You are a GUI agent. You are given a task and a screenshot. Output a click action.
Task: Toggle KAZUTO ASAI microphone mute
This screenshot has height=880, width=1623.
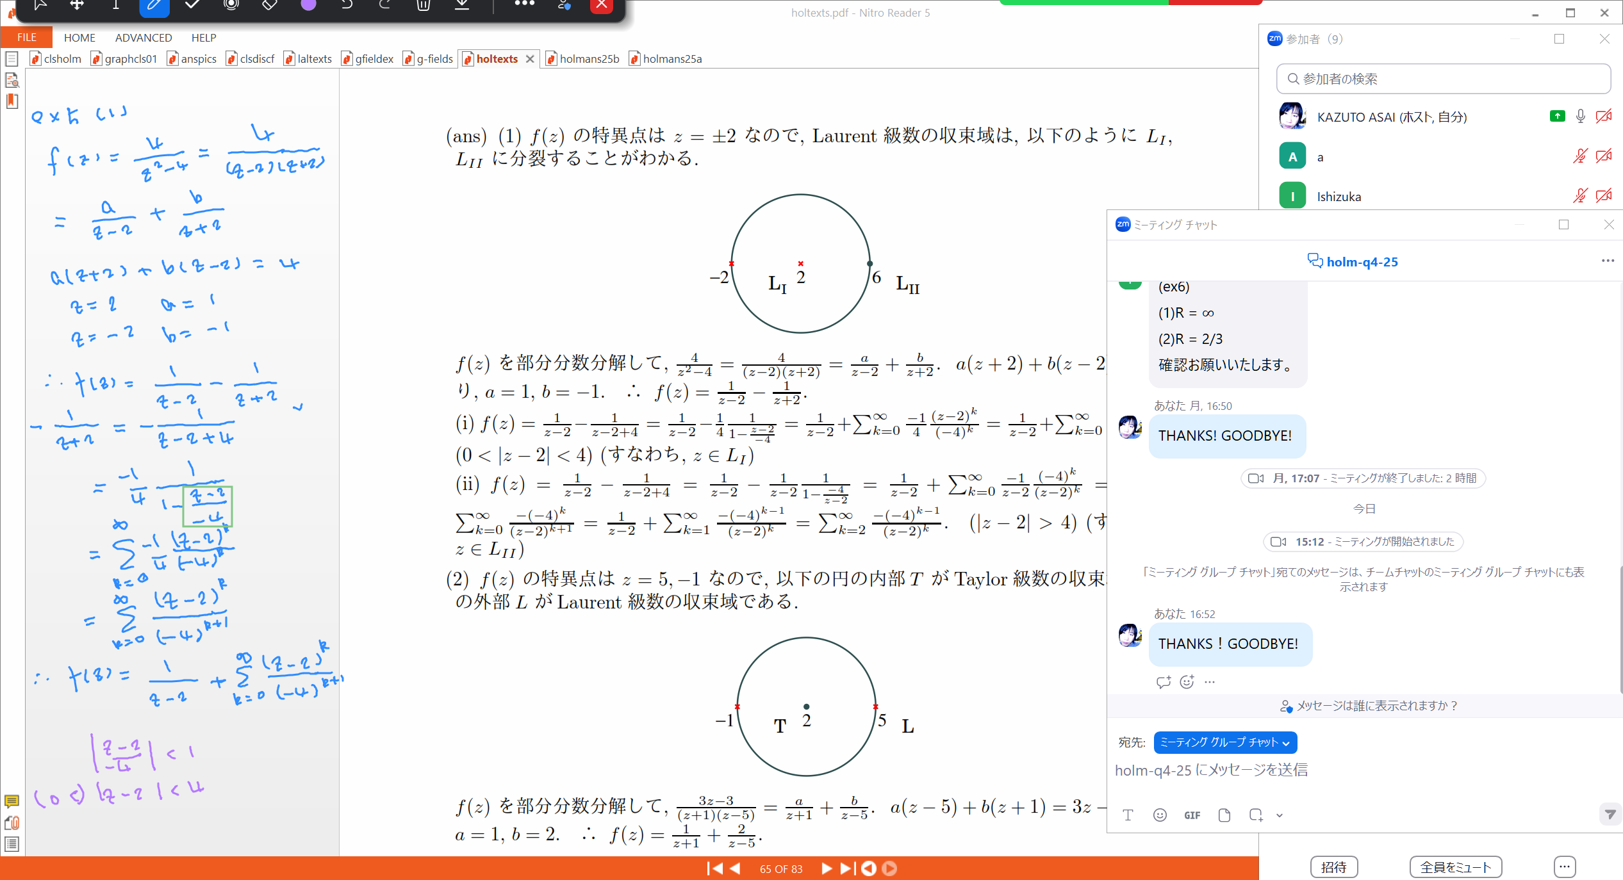click(1581, 117)
